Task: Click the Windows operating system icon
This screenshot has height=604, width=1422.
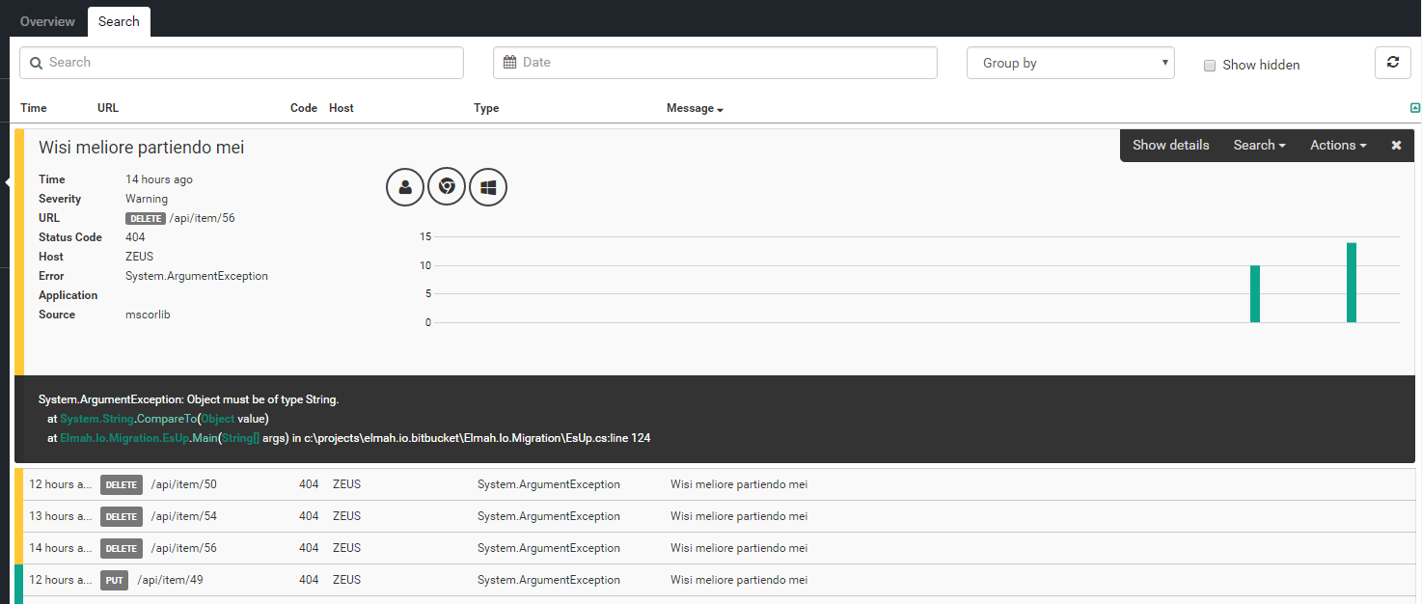Action: point(488,187)
